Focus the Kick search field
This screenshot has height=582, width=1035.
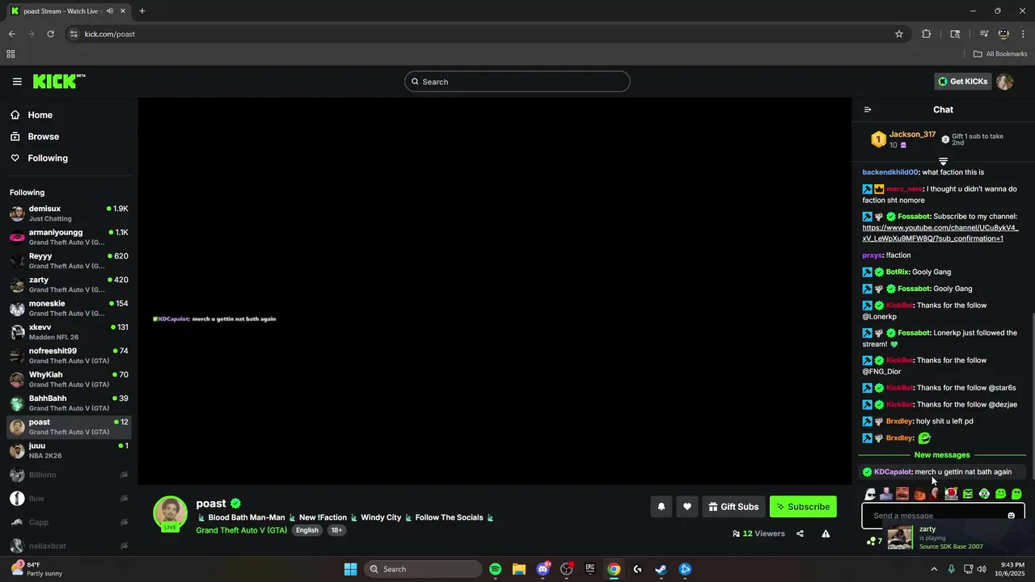click(517, 82)
